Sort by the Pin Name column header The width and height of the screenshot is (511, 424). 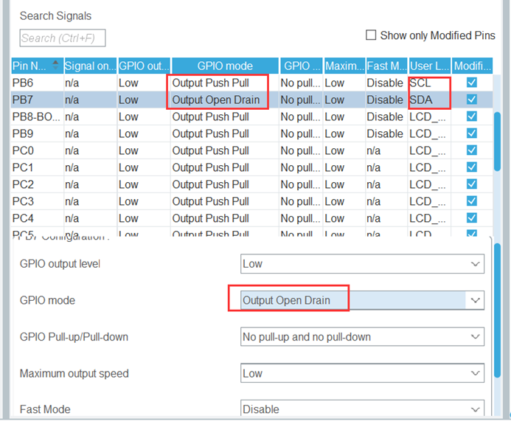pyautogui.click(x=37, y=66)
